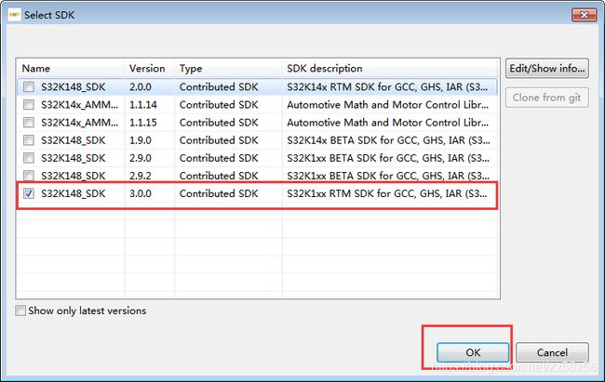Image resolution: width=605 pixels, height=382 pixels.
Task: Click the Cancel button
Action: [552, 352]
